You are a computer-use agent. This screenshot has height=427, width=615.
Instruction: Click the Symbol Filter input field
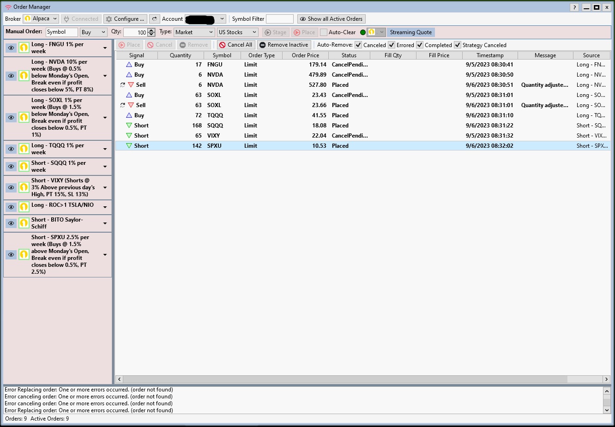[x=280, y=19]
